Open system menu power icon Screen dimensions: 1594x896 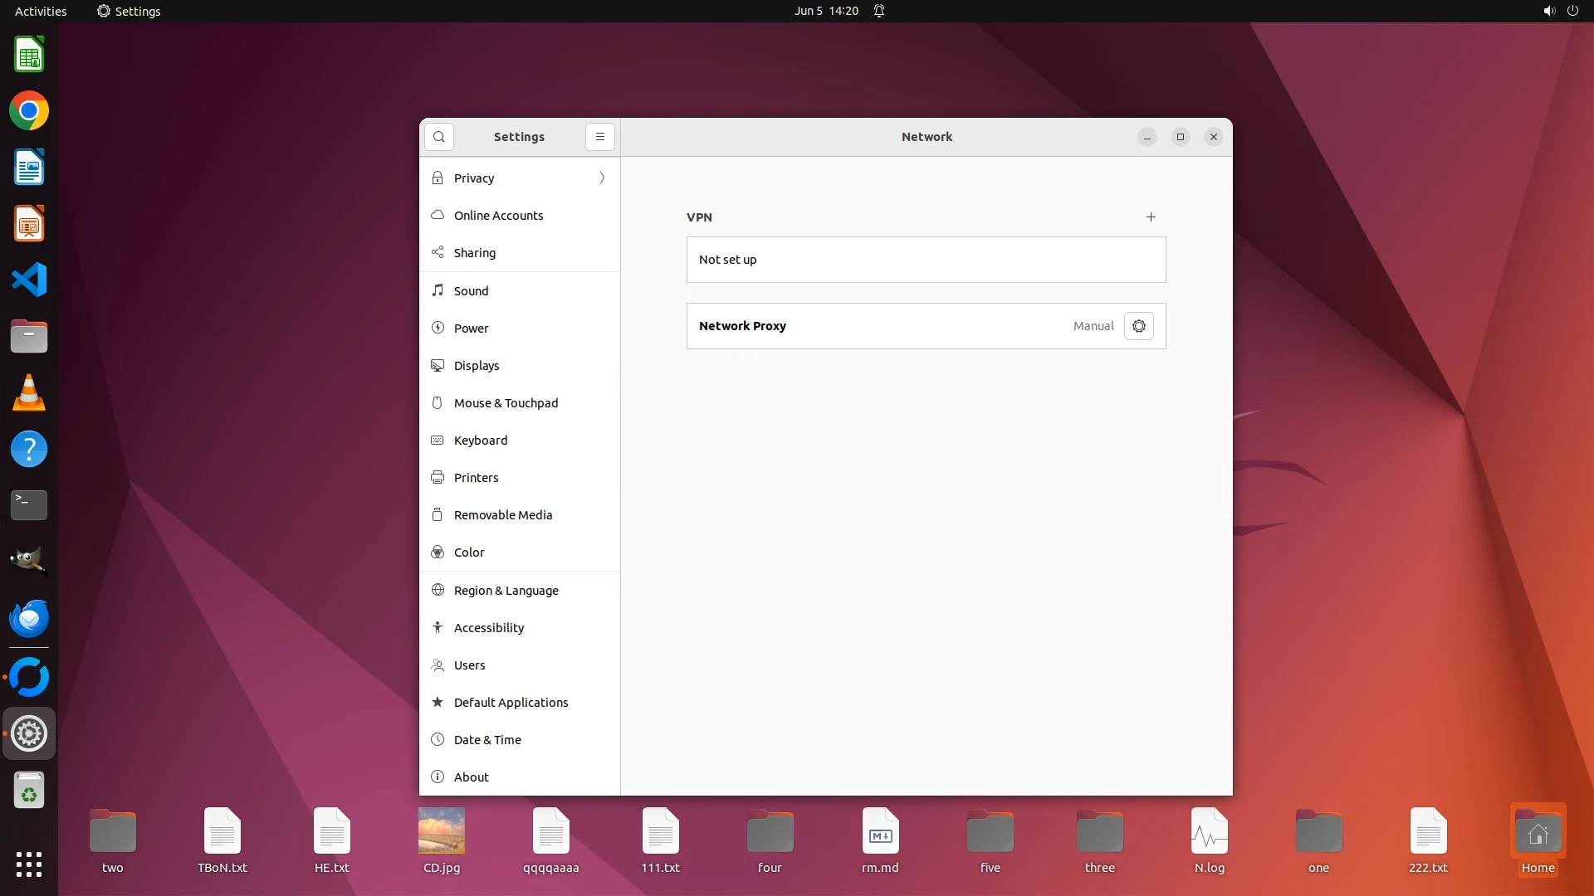[x=1572, y=11]
